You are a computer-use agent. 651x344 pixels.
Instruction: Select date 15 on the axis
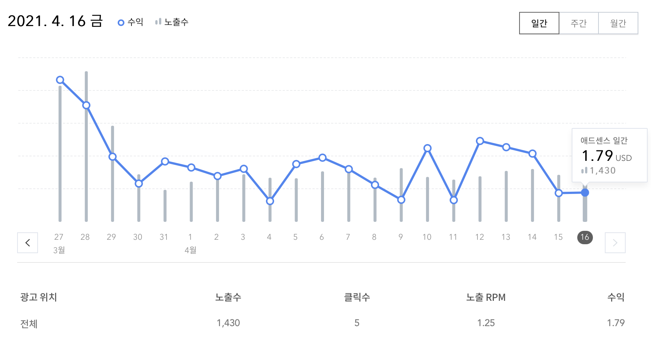(558, 237)
